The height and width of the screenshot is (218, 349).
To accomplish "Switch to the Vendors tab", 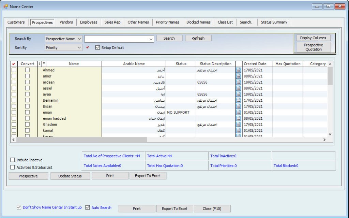I will (x=66, y=22).
